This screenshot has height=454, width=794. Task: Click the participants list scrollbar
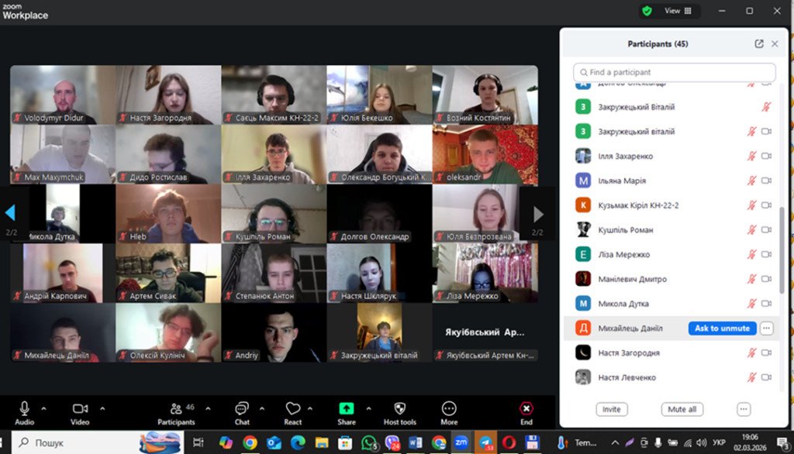click(782, 248)
